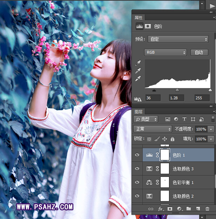Click the midtone gray slider under histogram
The height and width of the screenshot is (219, 216).
177,90
